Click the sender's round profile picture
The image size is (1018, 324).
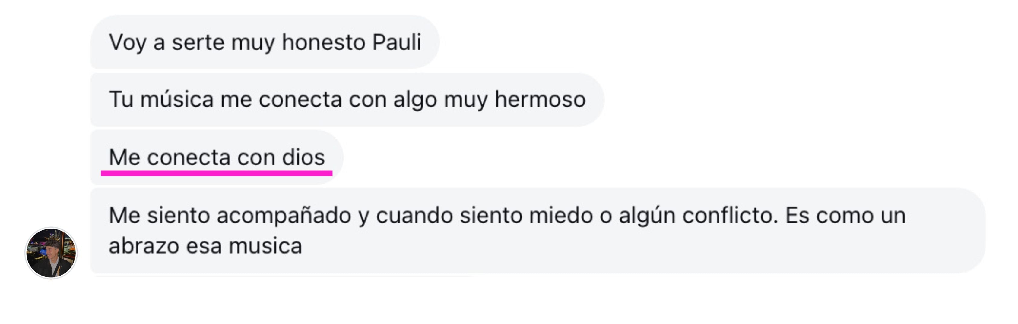(51, 253)
